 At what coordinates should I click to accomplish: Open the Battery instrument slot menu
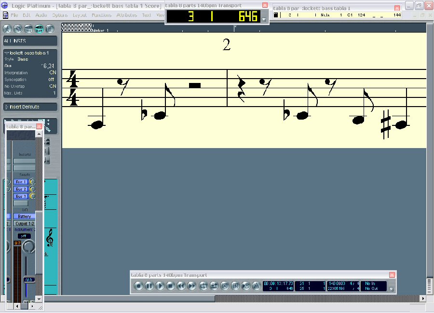coord(24,217)
